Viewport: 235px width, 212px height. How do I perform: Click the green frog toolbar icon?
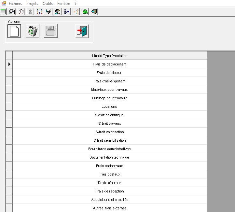[85, 12]
